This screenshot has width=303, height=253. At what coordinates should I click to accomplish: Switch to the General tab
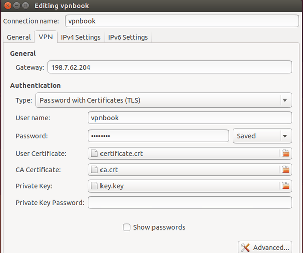coord(19,37)
